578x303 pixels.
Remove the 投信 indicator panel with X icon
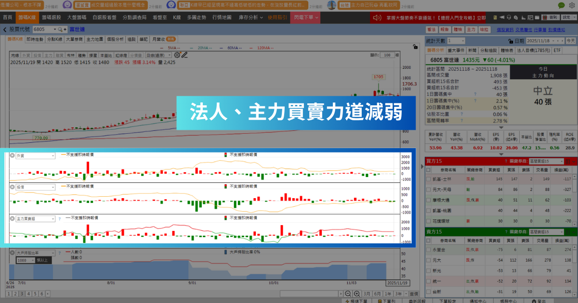pos(13,186)
